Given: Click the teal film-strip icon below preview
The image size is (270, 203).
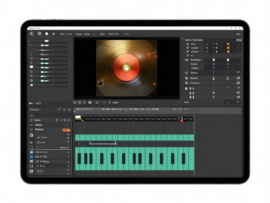Looking at the screenshot, I should (x=90, y=102).
